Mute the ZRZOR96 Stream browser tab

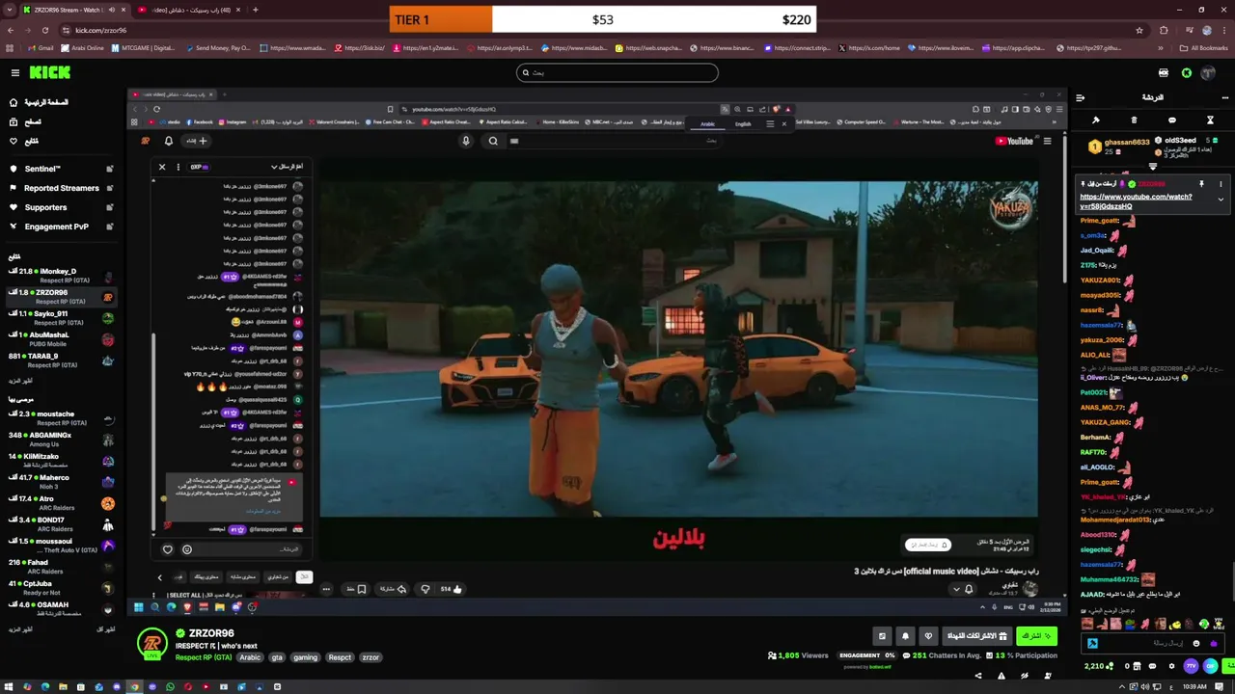point(111,10)
